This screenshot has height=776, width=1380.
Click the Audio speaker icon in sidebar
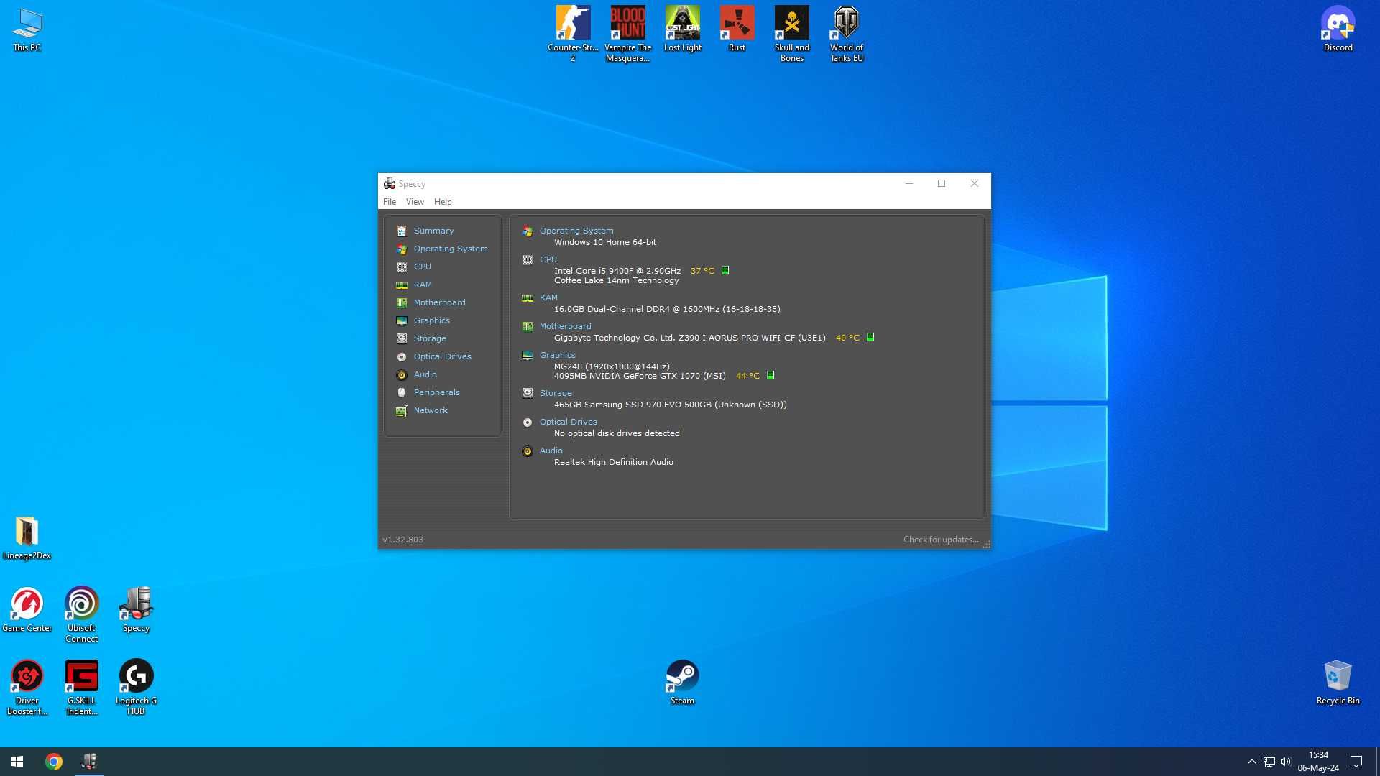pos(402,374)
